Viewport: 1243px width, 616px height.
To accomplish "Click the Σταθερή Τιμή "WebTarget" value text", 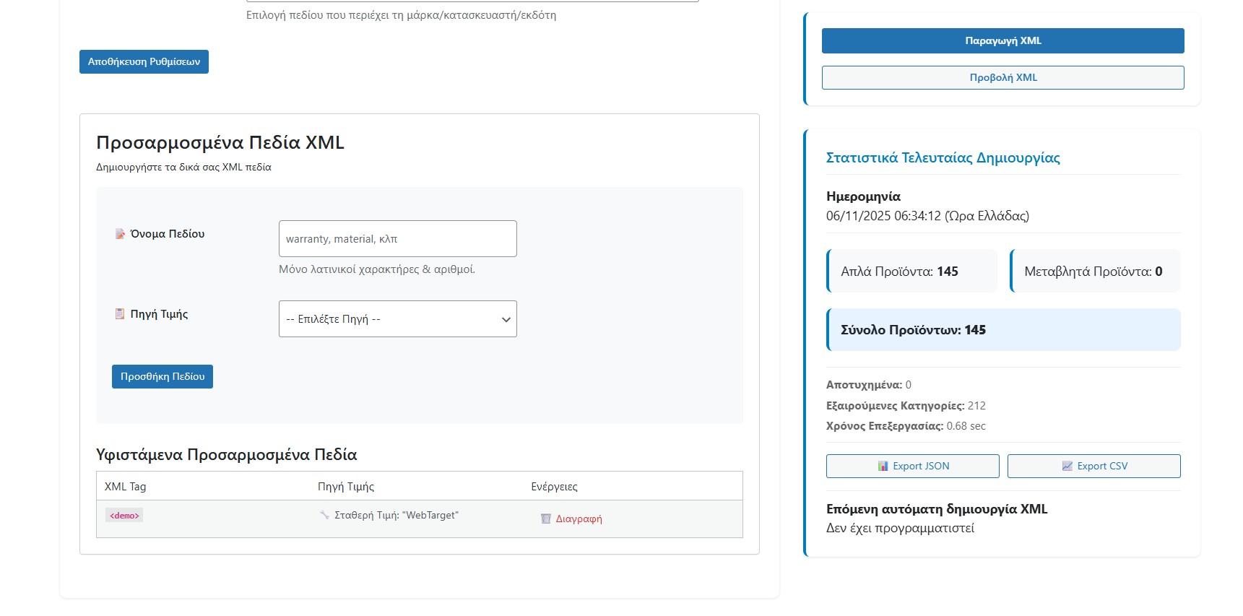I will point(397,515).
